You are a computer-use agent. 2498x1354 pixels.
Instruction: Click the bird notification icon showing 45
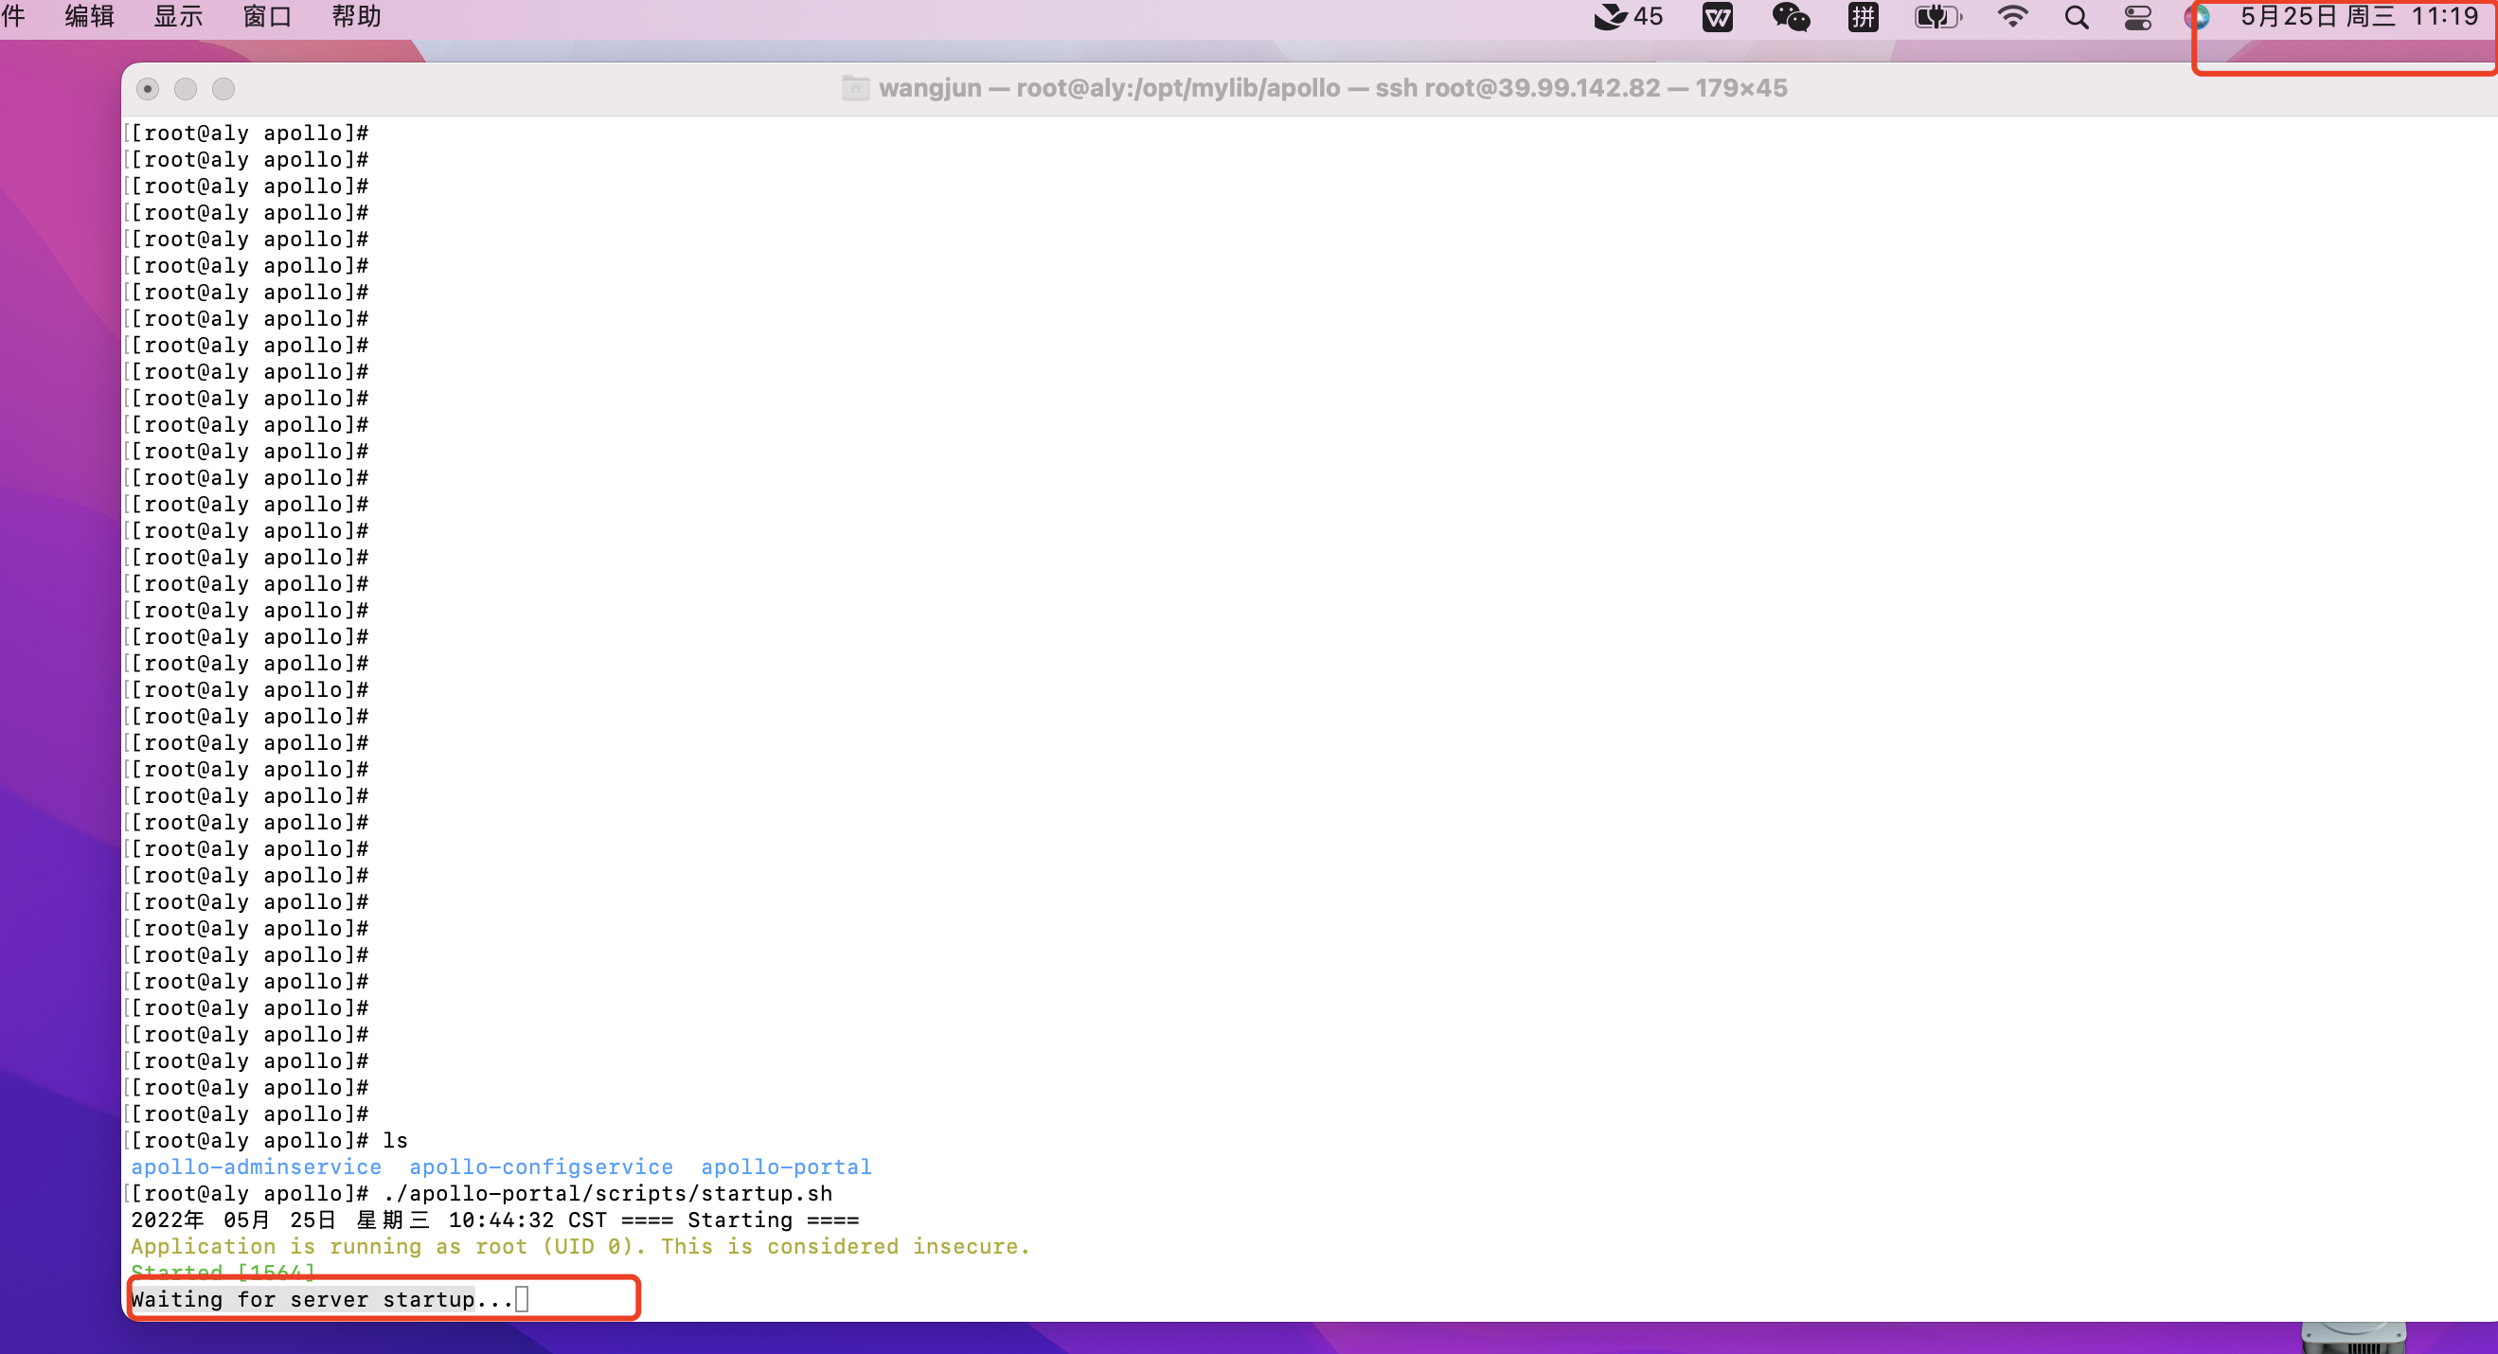(1627, 16)
